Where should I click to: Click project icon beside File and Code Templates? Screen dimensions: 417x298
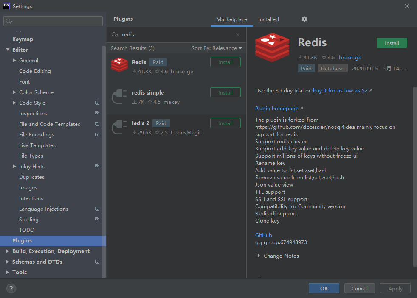click(x=97, y=124)
